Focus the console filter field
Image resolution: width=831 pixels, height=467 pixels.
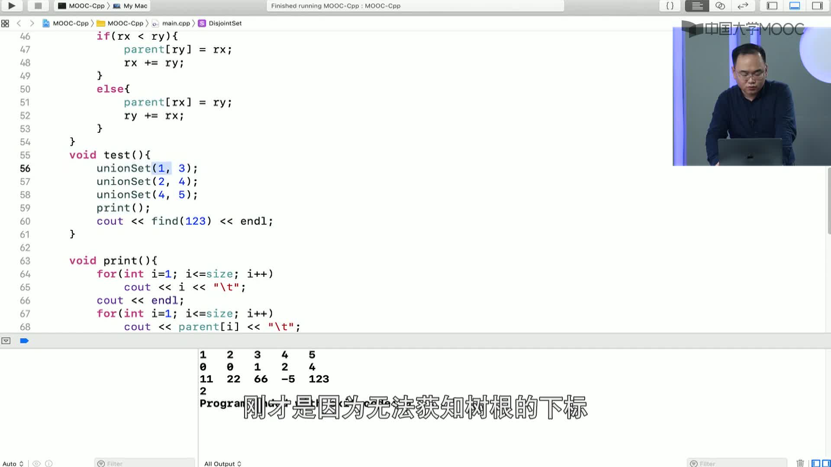click(737, 464)
